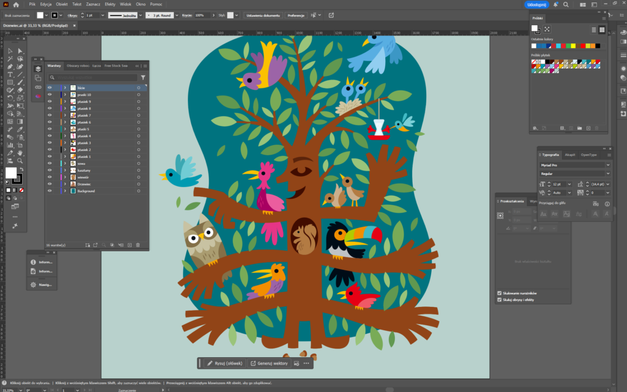
Task: Click the Home icon in the top bar
Action: tap(17, 4)
